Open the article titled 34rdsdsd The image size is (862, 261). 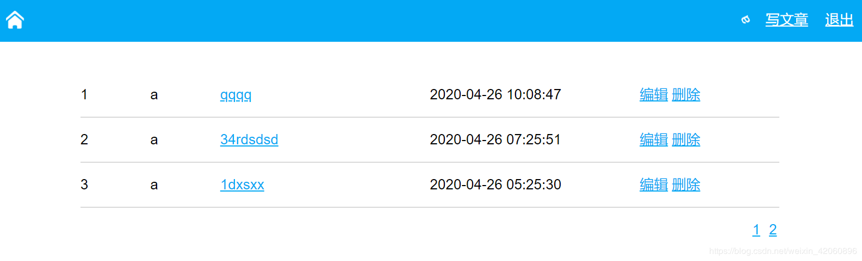coord(249,139)
